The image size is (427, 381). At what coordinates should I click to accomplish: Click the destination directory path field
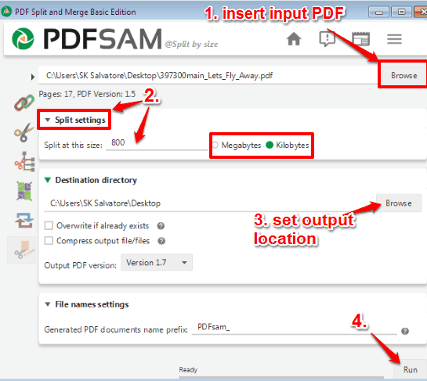click(210, 203)
